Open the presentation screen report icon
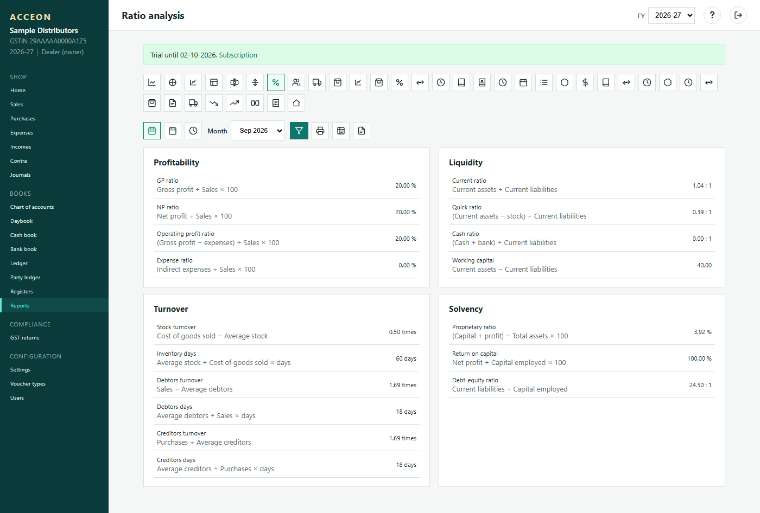The width and height of the screenshot is (760, 513). pyautogui.click(x=235, y=82)
